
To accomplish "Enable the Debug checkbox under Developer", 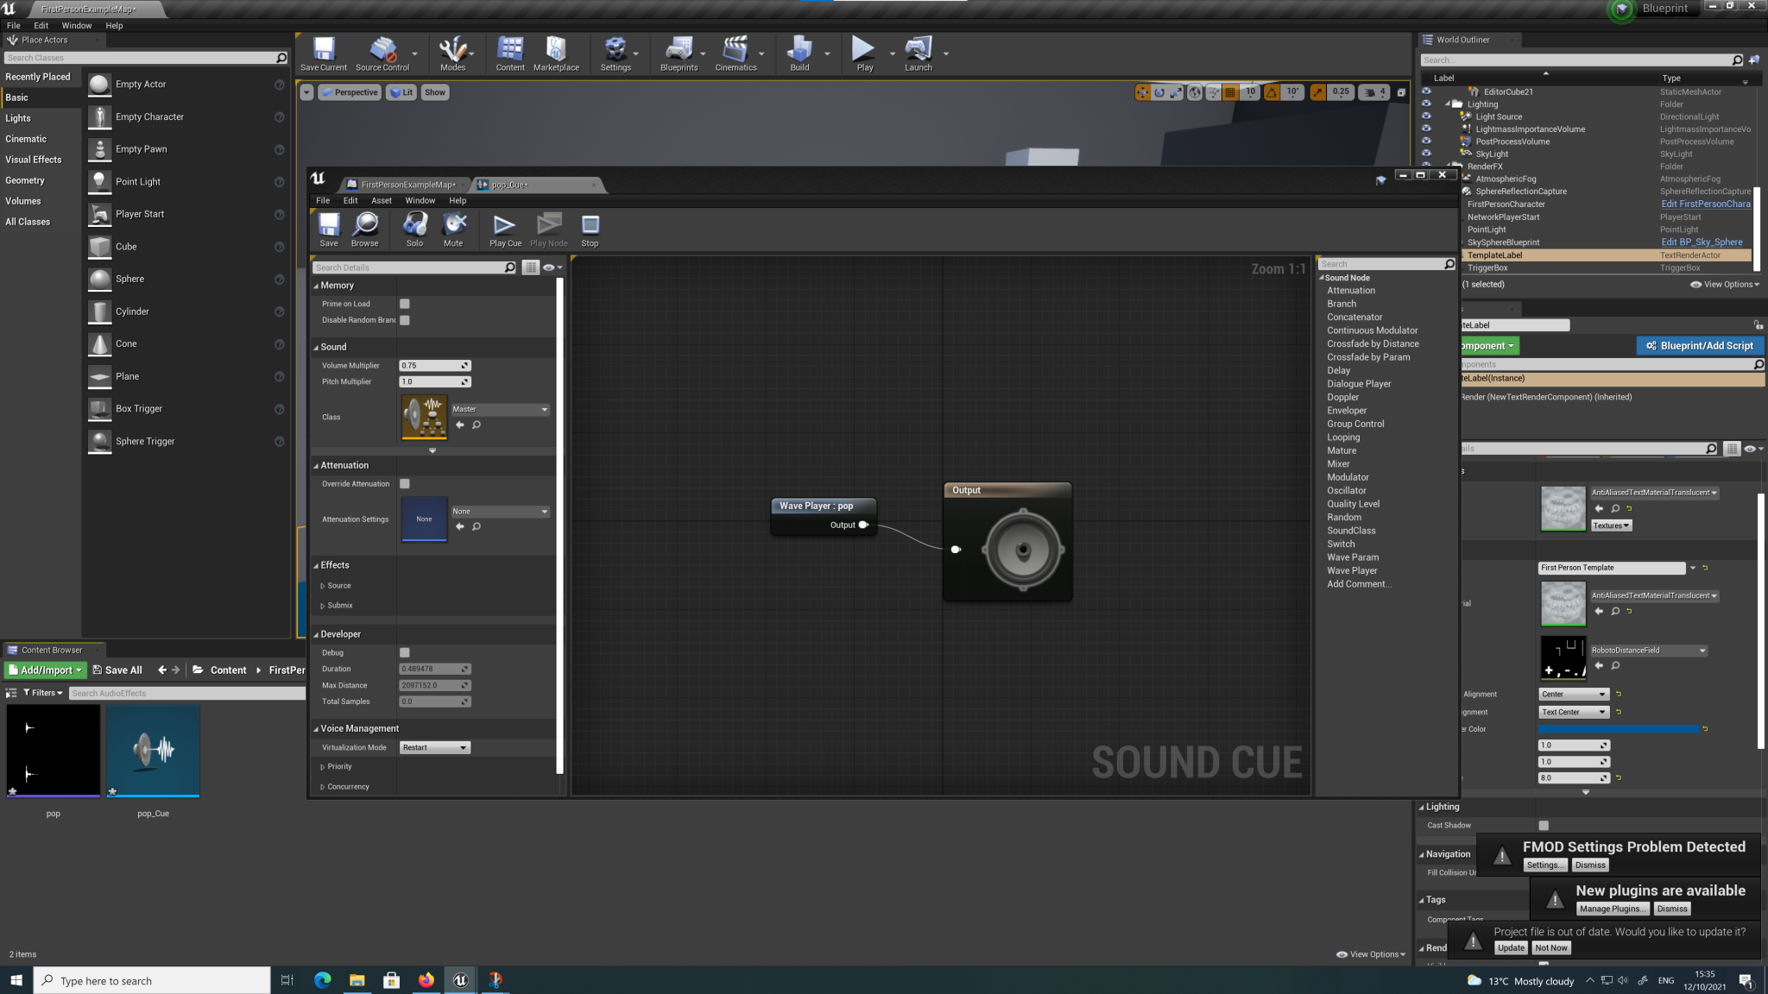I will [405, 652].
